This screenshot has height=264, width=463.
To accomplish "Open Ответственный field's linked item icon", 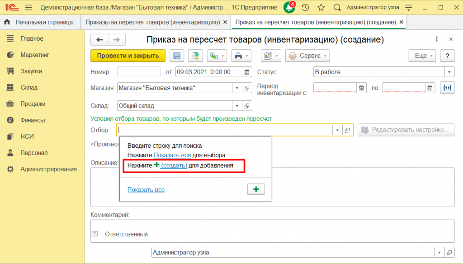I will pyautogui.click(x=449, y=253).
